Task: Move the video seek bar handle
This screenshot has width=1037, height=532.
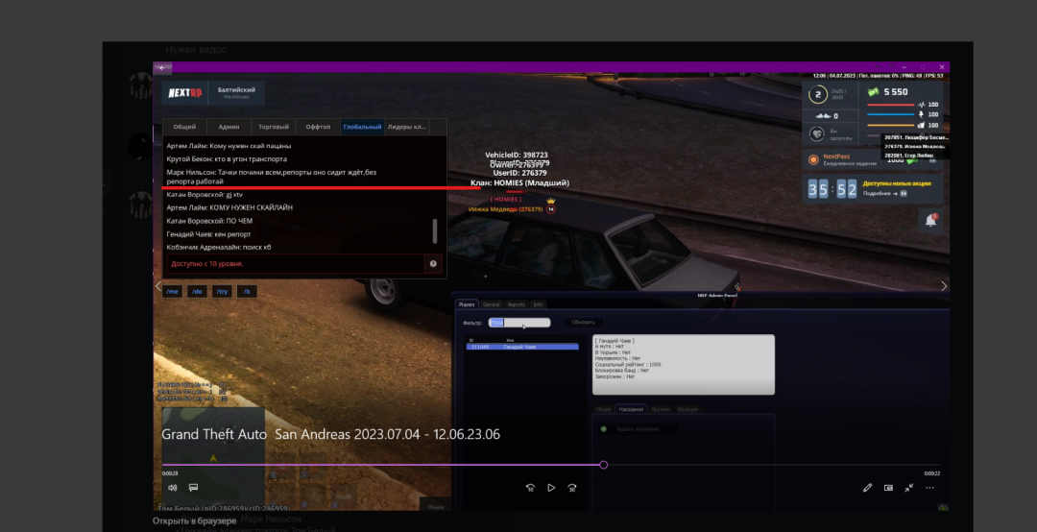Action: pyautogui.click(x=603, y=465)
